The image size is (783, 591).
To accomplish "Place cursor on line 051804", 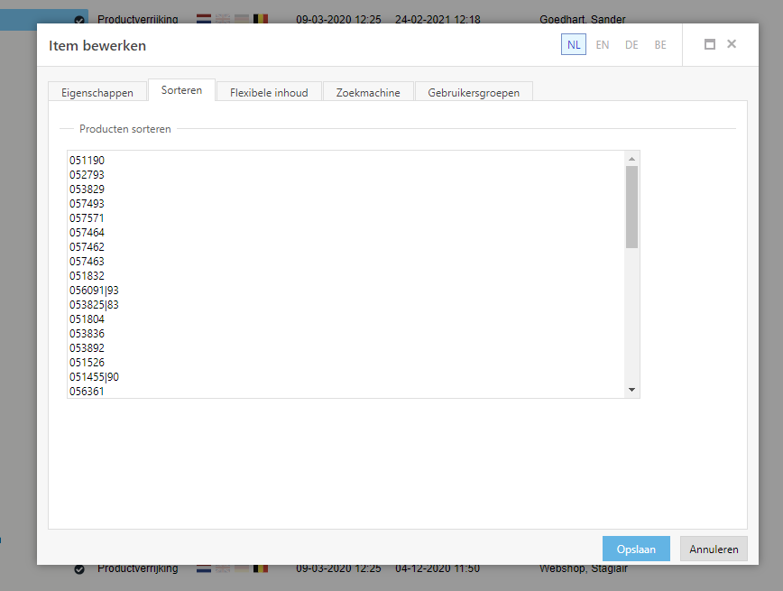I will [x=87, y=319].
